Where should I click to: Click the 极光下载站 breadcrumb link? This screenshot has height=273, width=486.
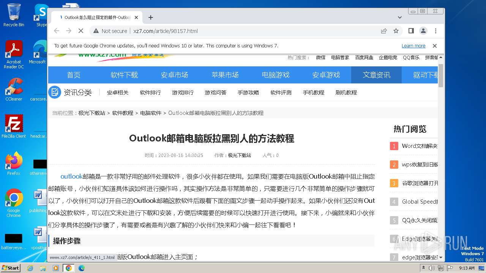(92, 113)
